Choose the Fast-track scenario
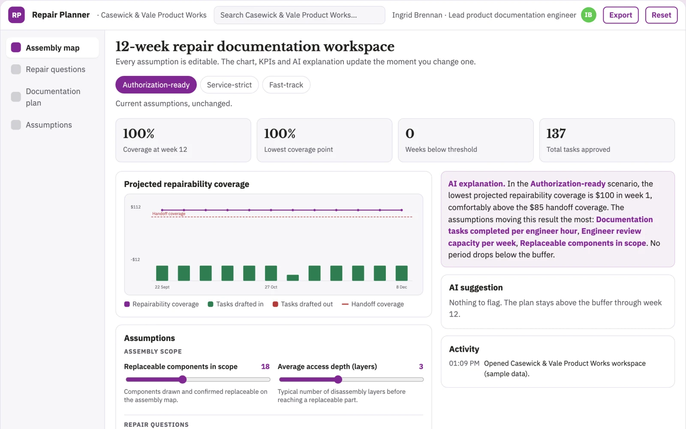This screenshot has height=429, width=686. click(286, 85)
